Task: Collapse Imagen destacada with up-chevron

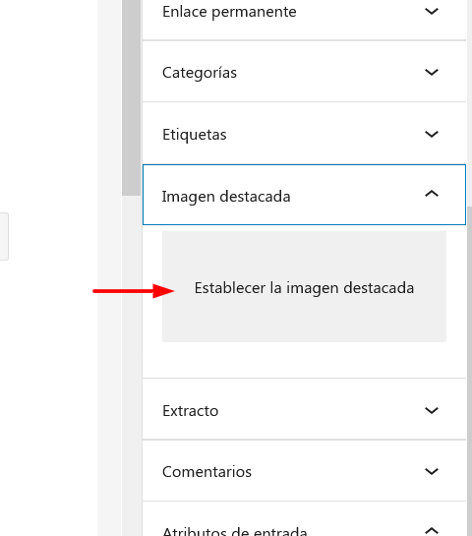Action: coord(432,194)
